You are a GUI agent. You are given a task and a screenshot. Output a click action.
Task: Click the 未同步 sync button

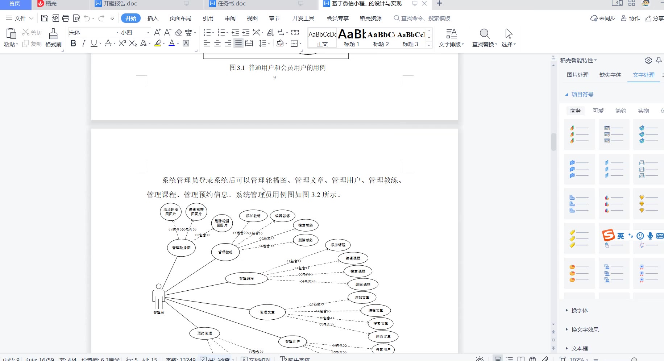[x=603, y=18]
